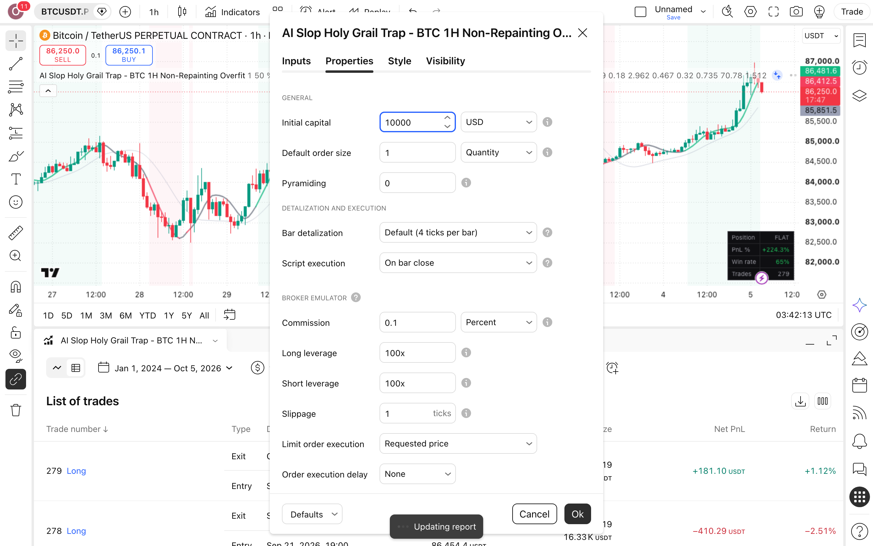Image resolution: width=873 pixels, height=546 pixels.
Task: Select the text annotation tool
Action: (15, 179)
